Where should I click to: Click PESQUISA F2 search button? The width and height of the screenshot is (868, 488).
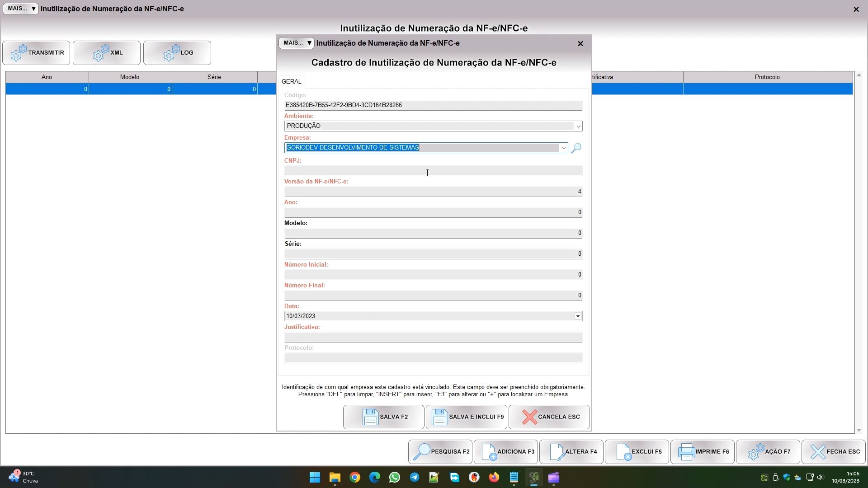coord(440,452)
